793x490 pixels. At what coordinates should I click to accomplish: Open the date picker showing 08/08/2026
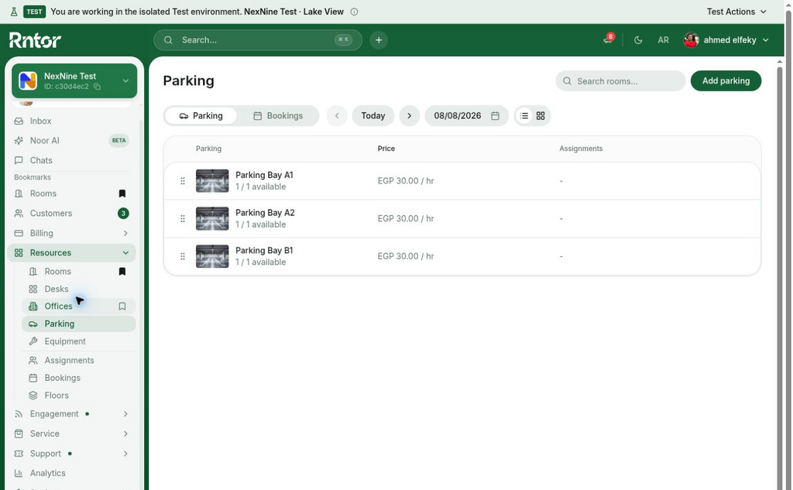click(x=466, y=116)
